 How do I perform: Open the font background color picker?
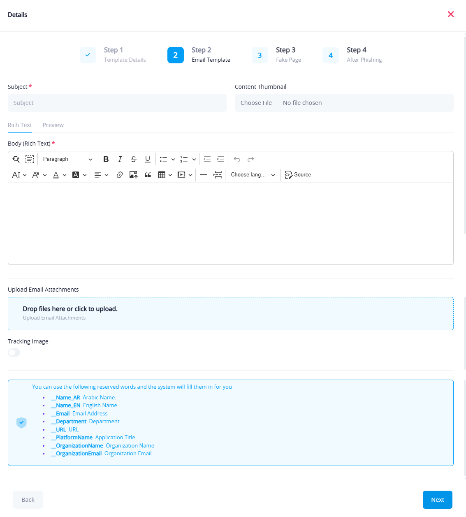coord(79,175)
